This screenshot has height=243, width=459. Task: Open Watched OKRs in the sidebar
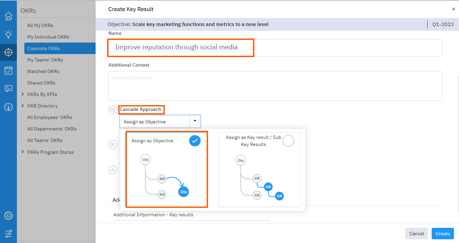pyautogui.click(x=43, y=71)
